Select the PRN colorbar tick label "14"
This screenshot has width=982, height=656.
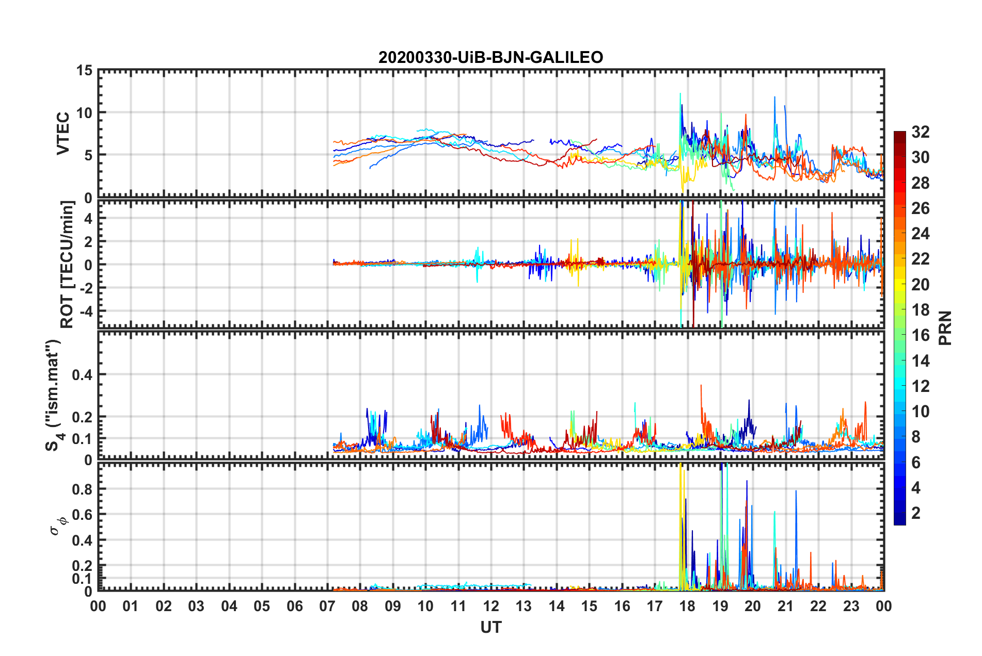pos(920,361)
